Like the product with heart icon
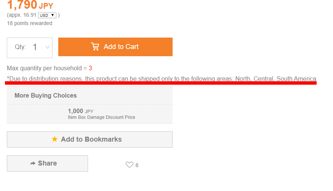 coord(129,165)
